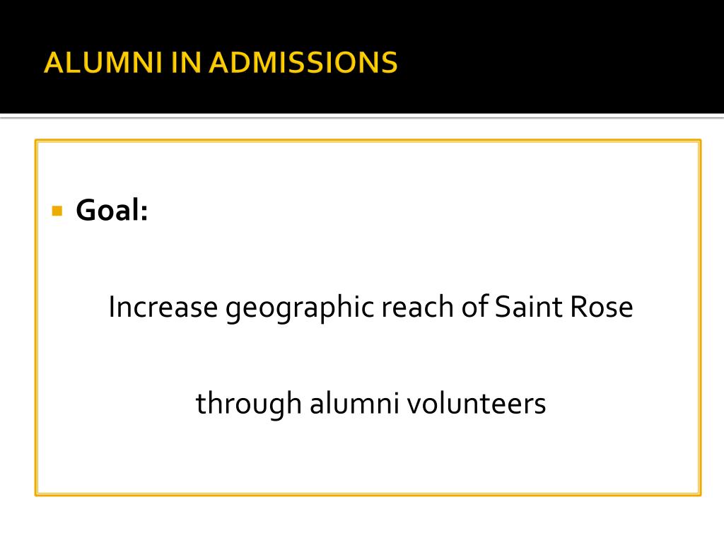The width and height of the screenshot is (724, 543).
Task: Select the bold 'Goal:' heading text
Action: pyautogui.click(x=112, y=210)
